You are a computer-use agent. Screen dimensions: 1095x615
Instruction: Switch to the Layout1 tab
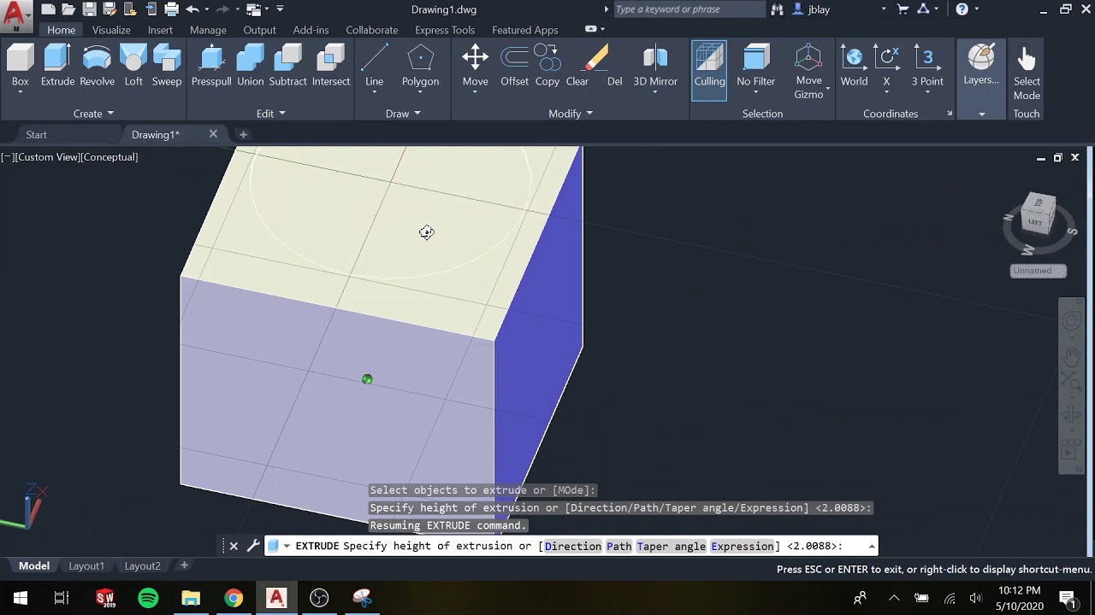point(86,566)
